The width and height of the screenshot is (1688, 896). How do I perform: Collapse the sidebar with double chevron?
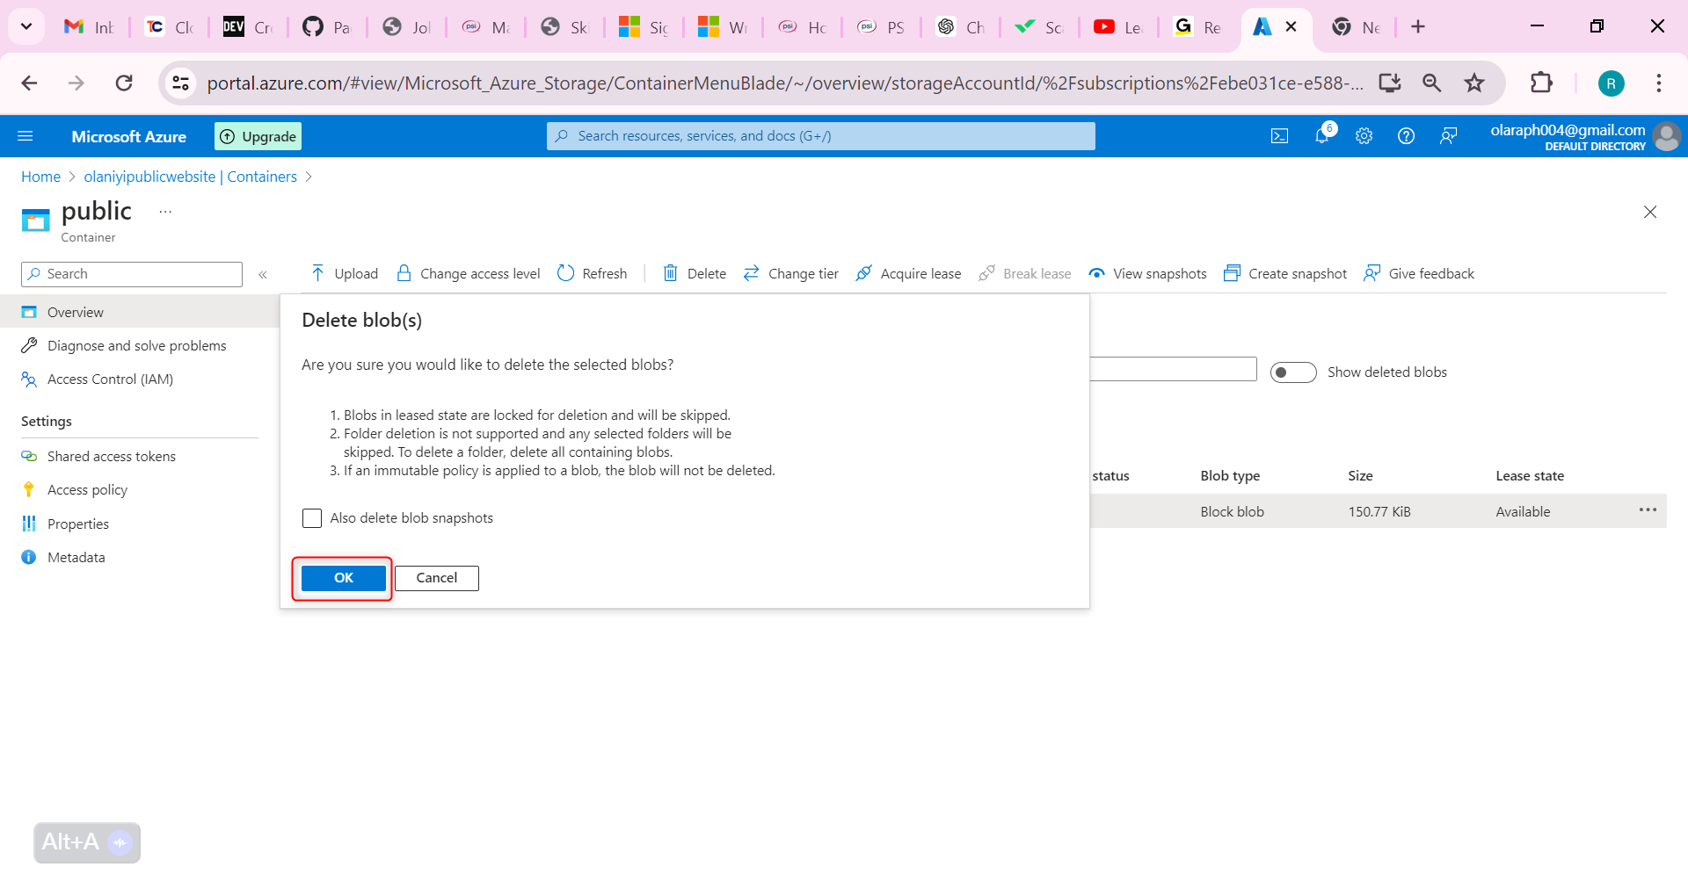(x=263, y=275)
